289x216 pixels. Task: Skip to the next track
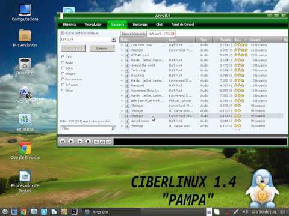79,142
